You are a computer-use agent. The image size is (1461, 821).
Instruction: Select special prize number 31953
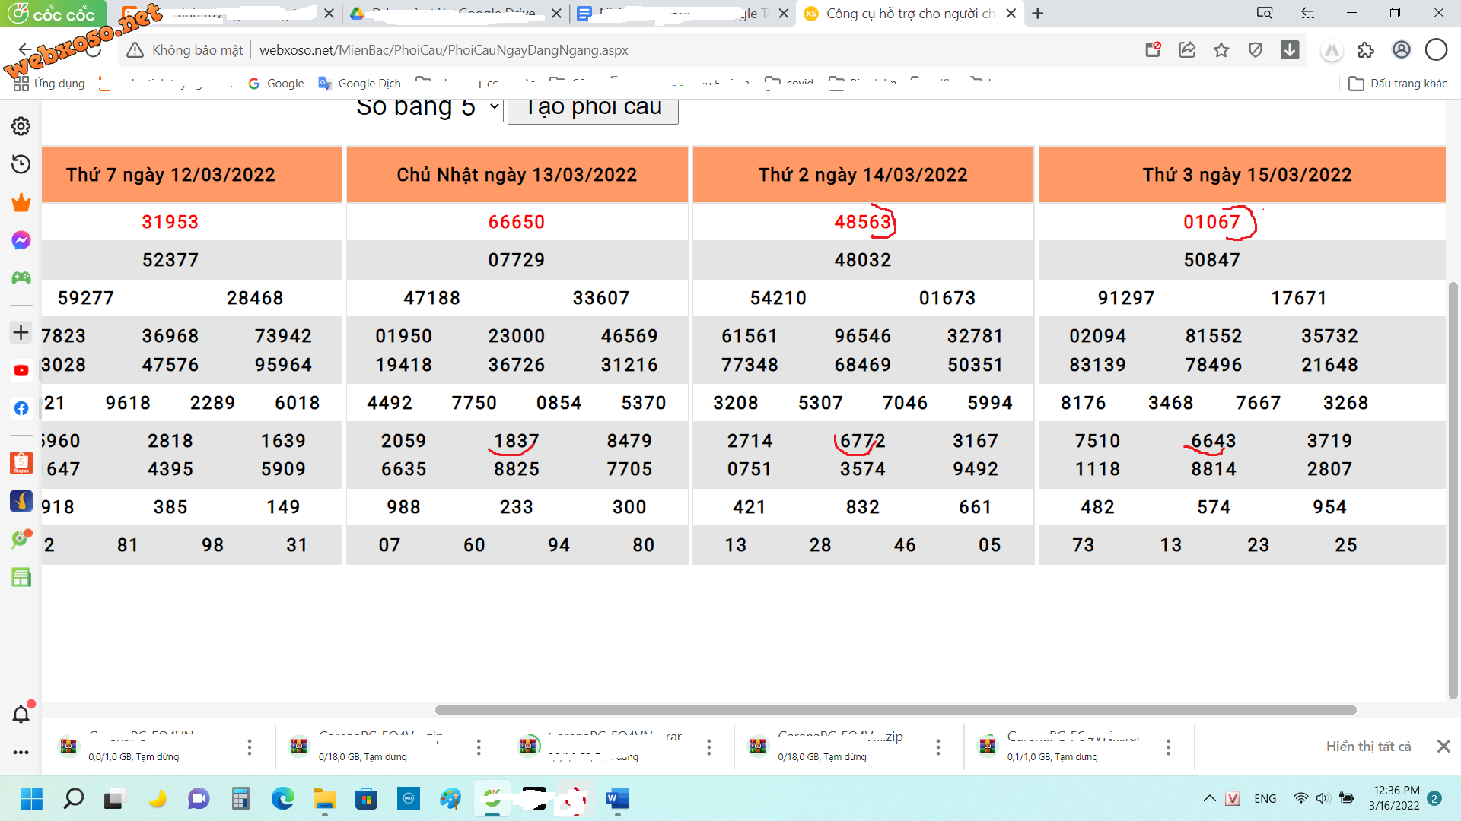click(x=170, y=222)
